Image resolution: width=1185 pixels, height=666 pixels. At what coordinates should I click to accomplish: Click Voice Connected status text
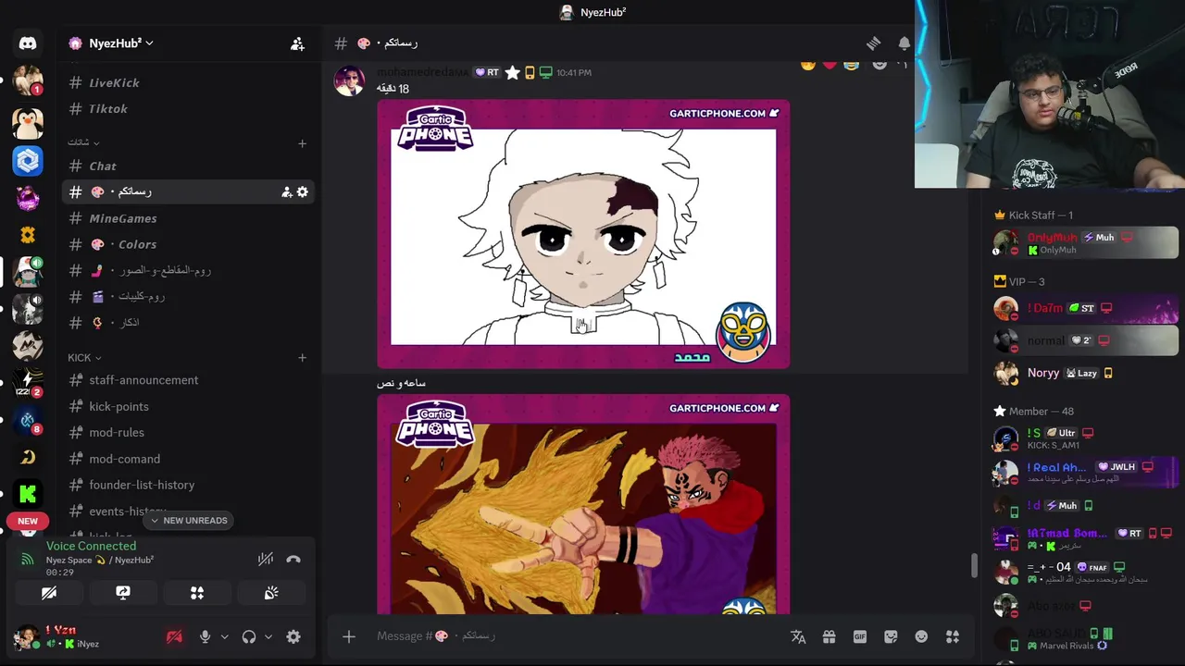point(91,546)
